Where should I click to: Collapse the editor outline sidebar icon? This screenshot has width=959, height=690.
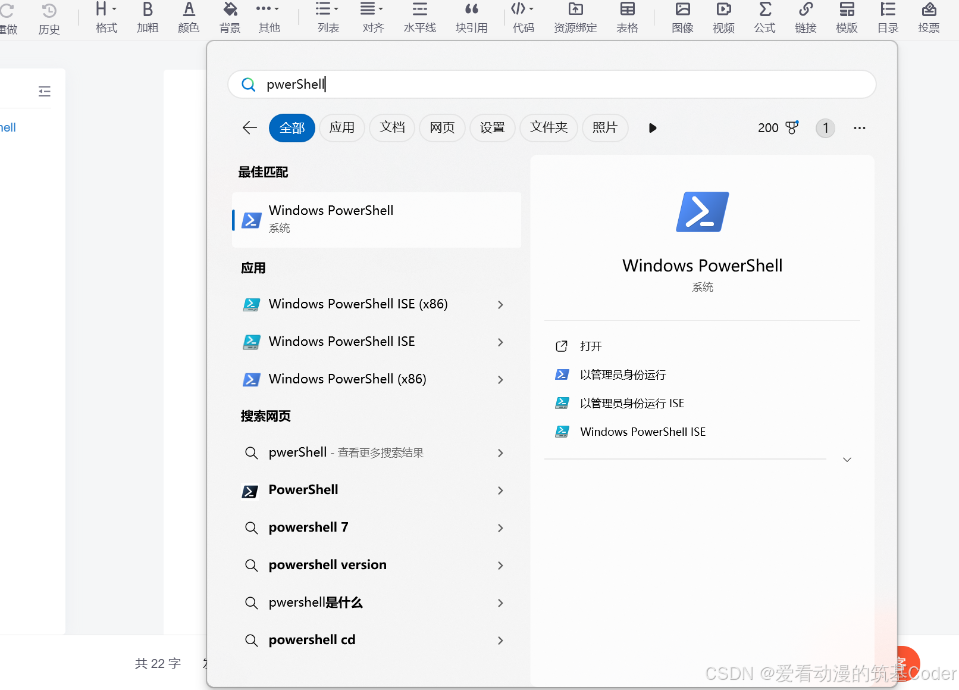(x=45, y=91)
